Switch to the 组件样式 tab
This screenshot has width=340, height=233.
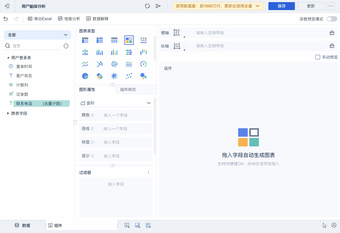coord(128,90)
